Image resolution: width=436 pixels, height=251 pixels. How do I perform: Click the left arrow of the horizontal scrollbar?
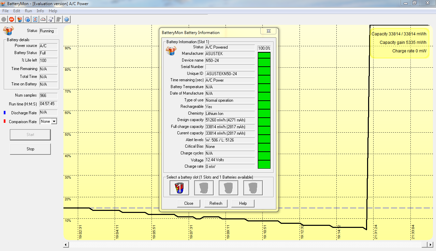(66, 245)
